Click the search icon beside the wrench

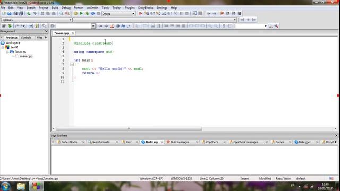(x=270, y=26)
